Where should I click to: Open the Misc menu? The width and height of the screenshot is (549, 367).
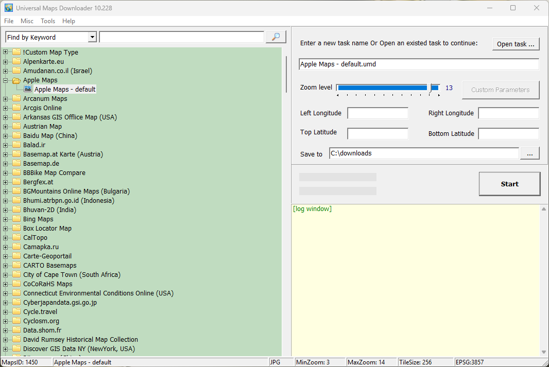[27, 21]
